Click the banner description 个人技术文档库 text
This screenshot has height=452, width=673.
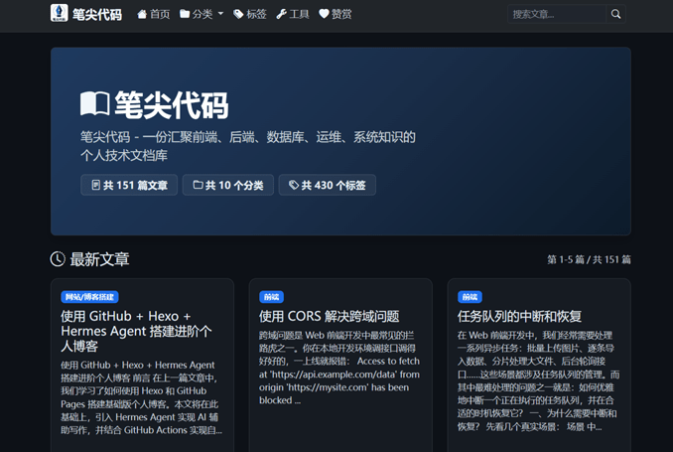tap(124, 156)
